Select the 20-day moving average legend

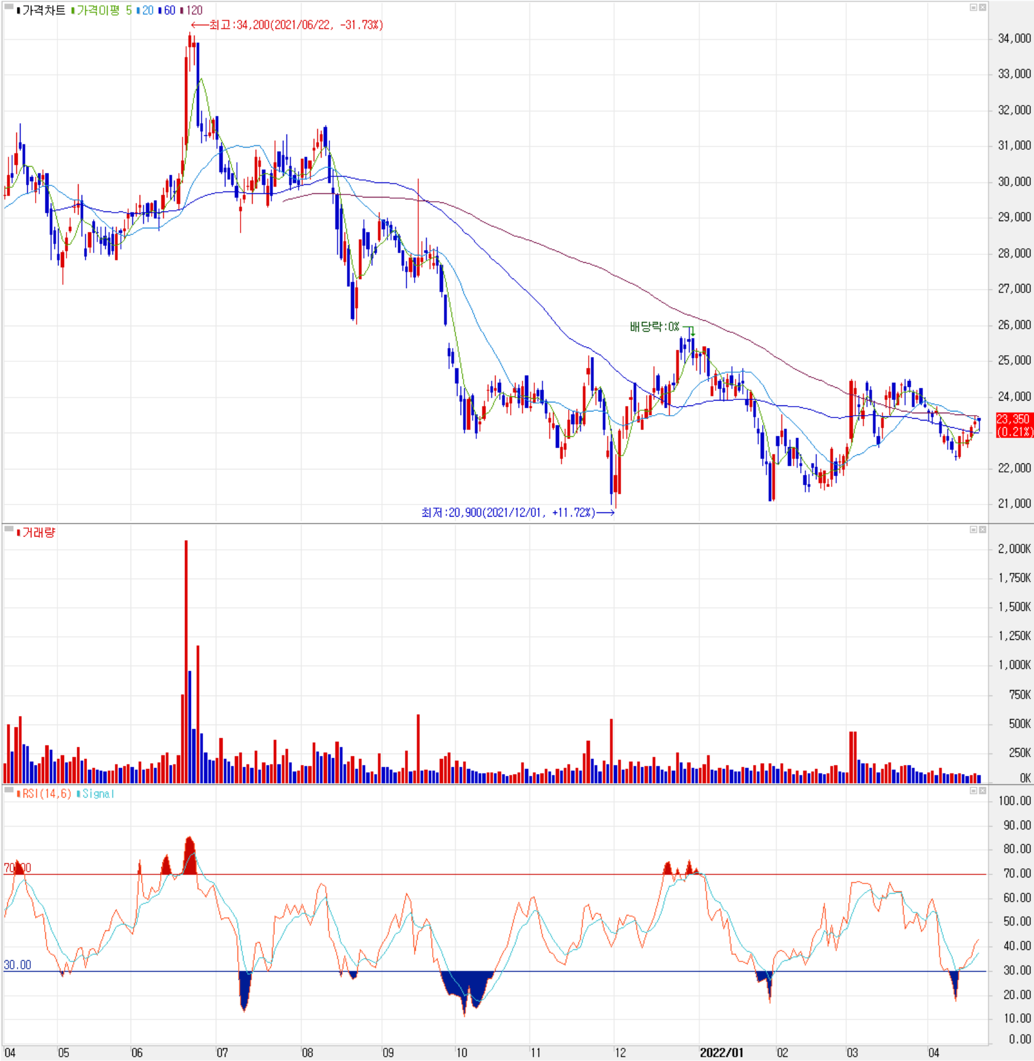(x=145, y=10)
